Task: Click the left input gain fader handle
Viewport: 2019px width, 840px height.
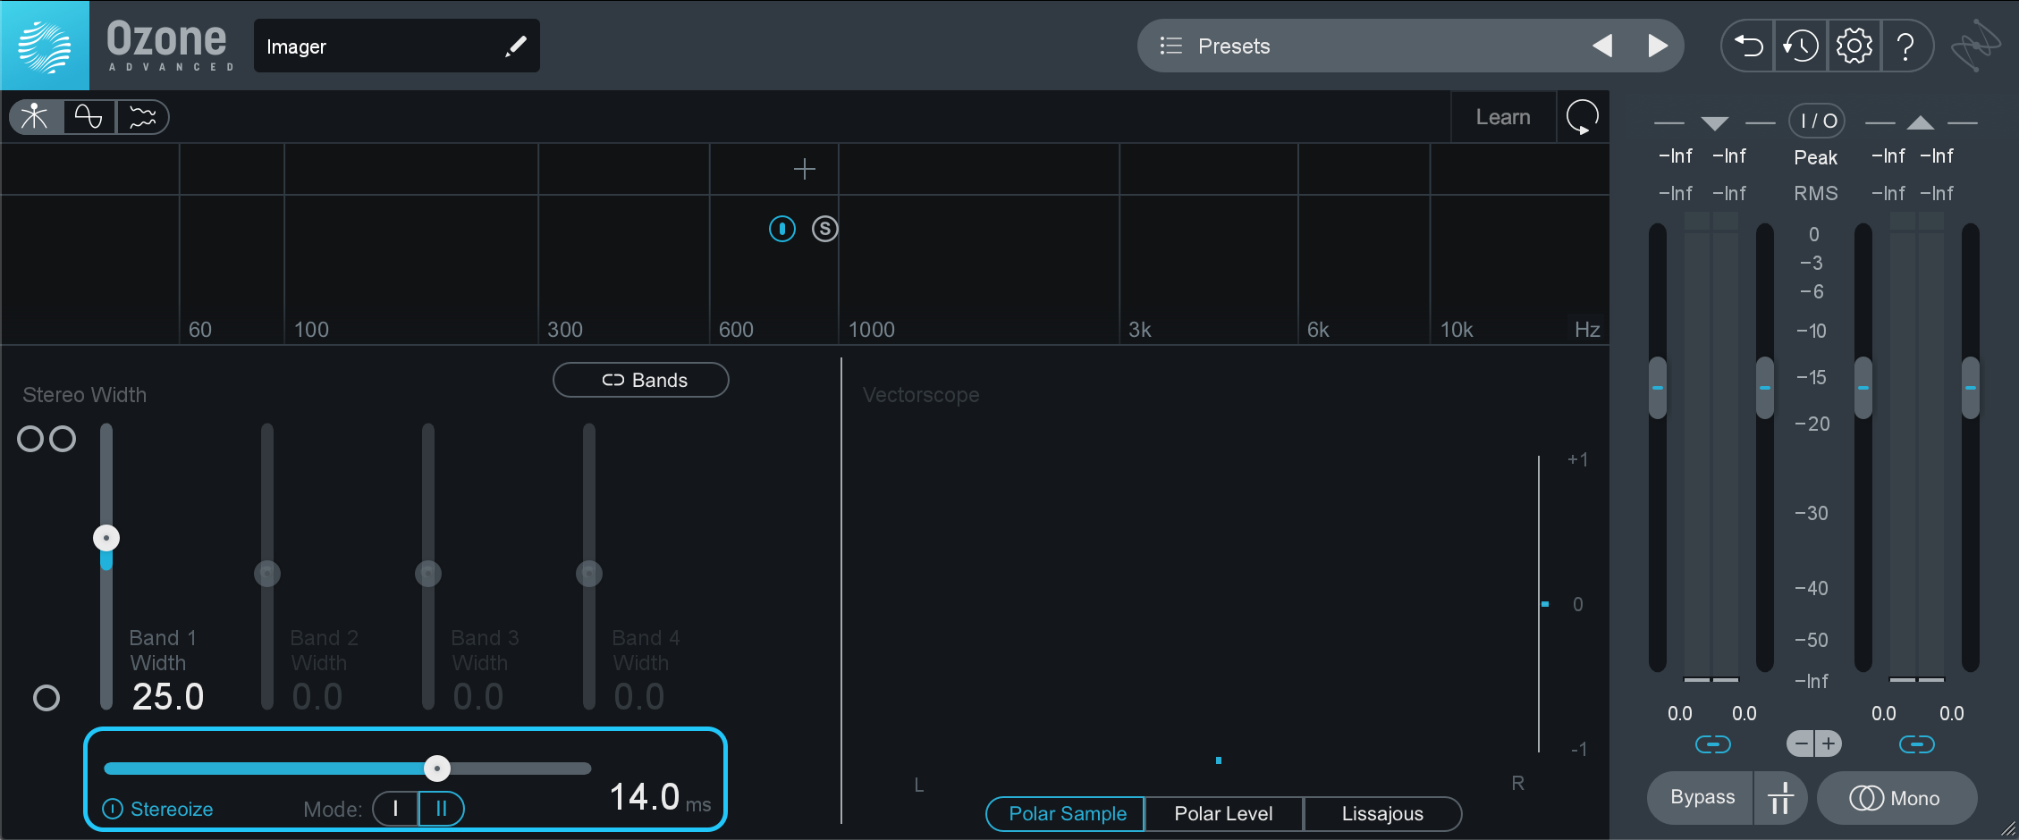Action: pos(1658,388)
